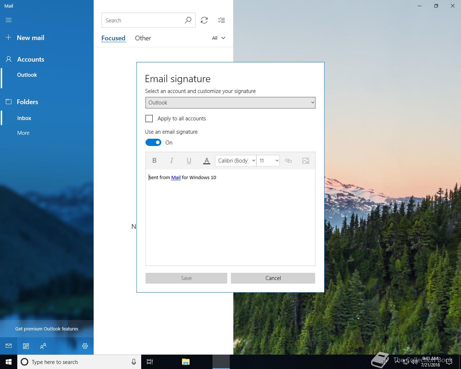This screenshot has height=369, width=461.
Task: Insert a picture icon in signature
Action: [x=306, y=161]
